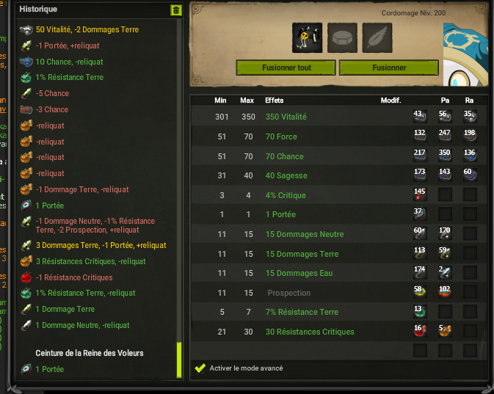This screenshot has width=494, height=394.
Task: Select the 13 Résistance Terre rune
Action: point(420,312)
